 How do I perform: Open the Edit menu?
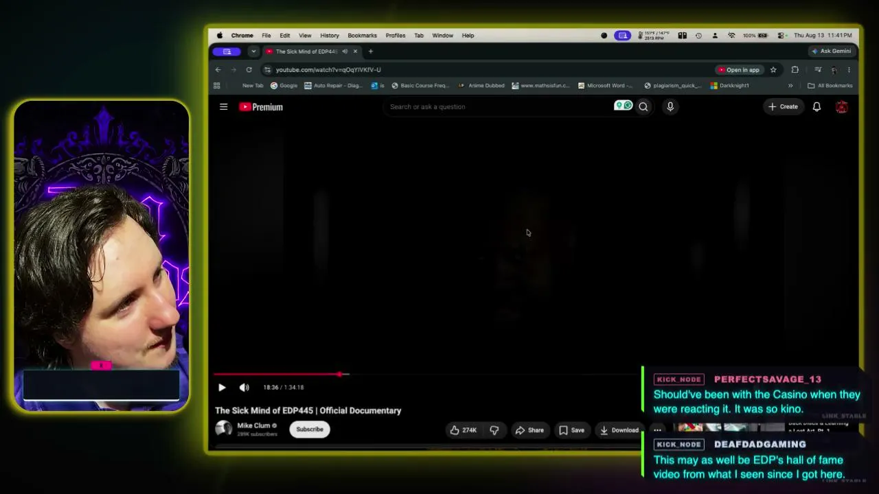[284, 36]
